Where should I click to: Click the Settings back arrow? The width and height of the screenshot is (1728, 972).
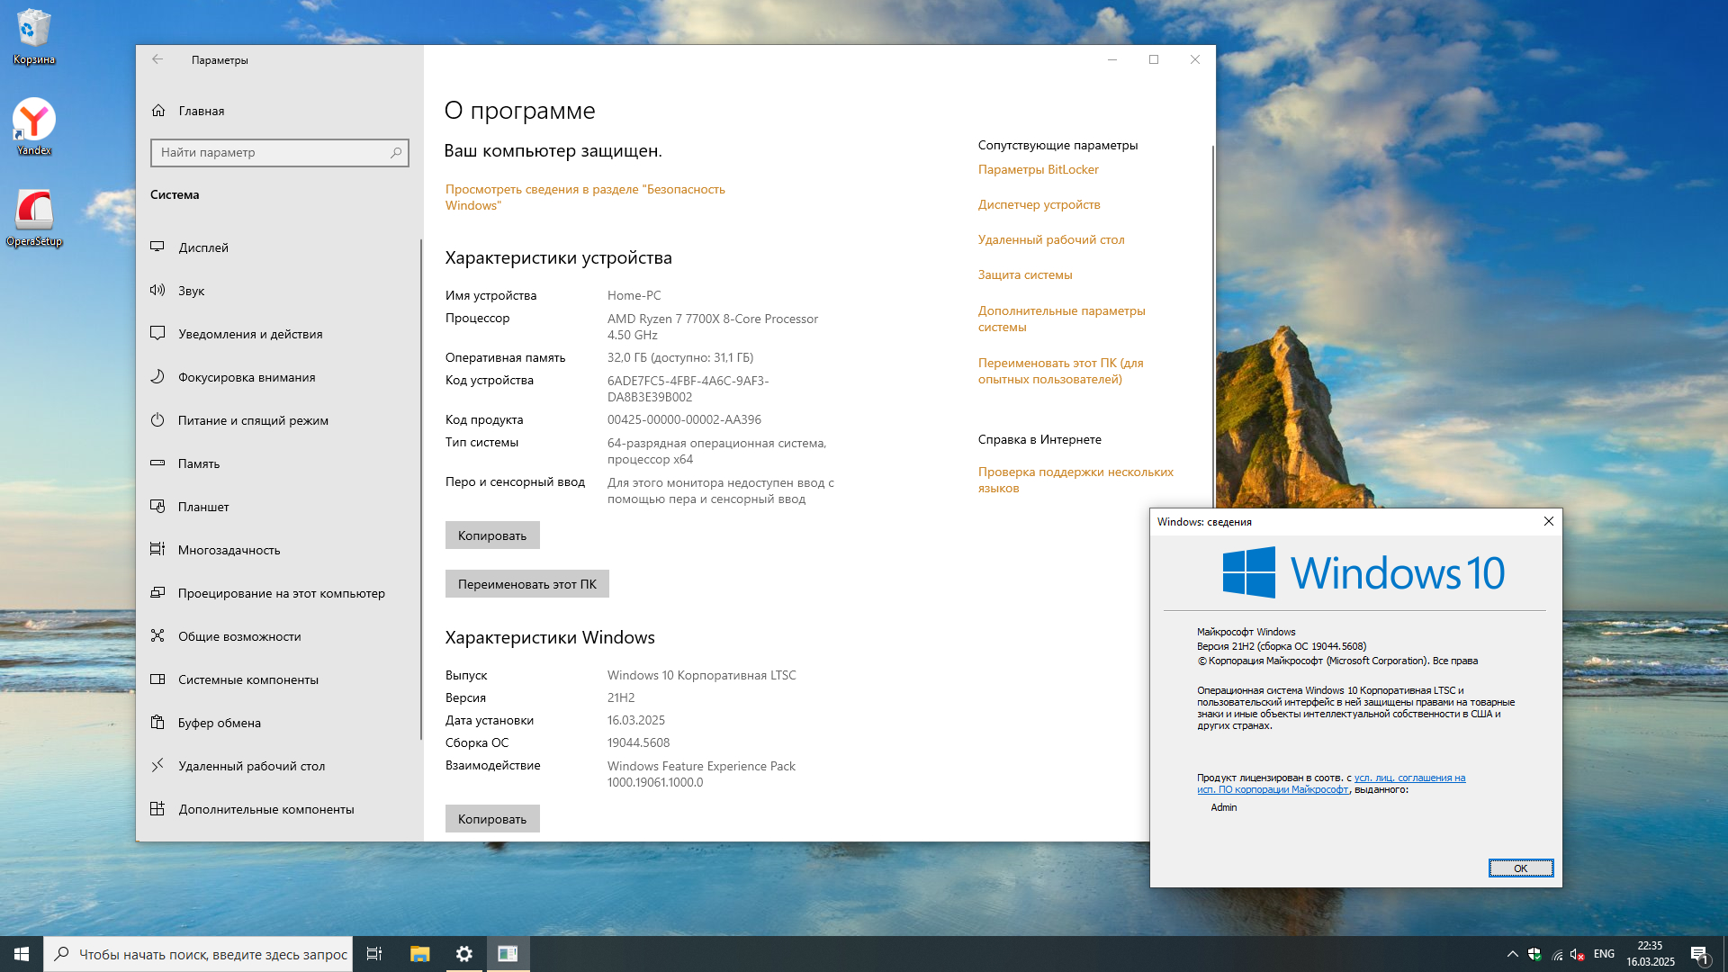point(157,59)
